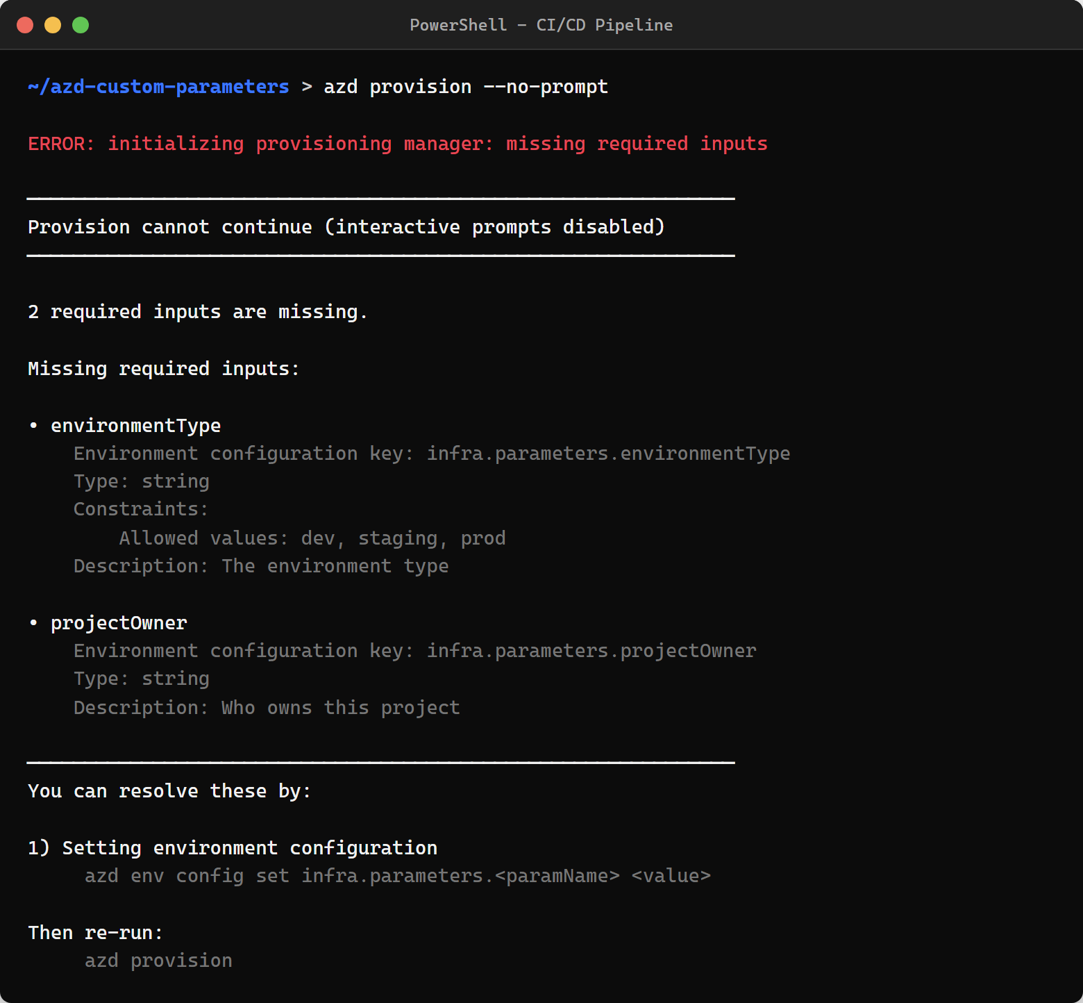Click the 2 required inputs are missing text
1083x1003 pixels.
click(196, 311)
